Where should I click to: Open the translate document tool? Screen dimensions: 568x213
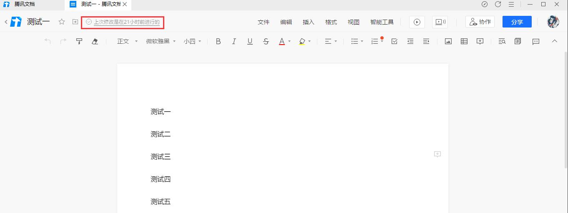pos(518,41)
